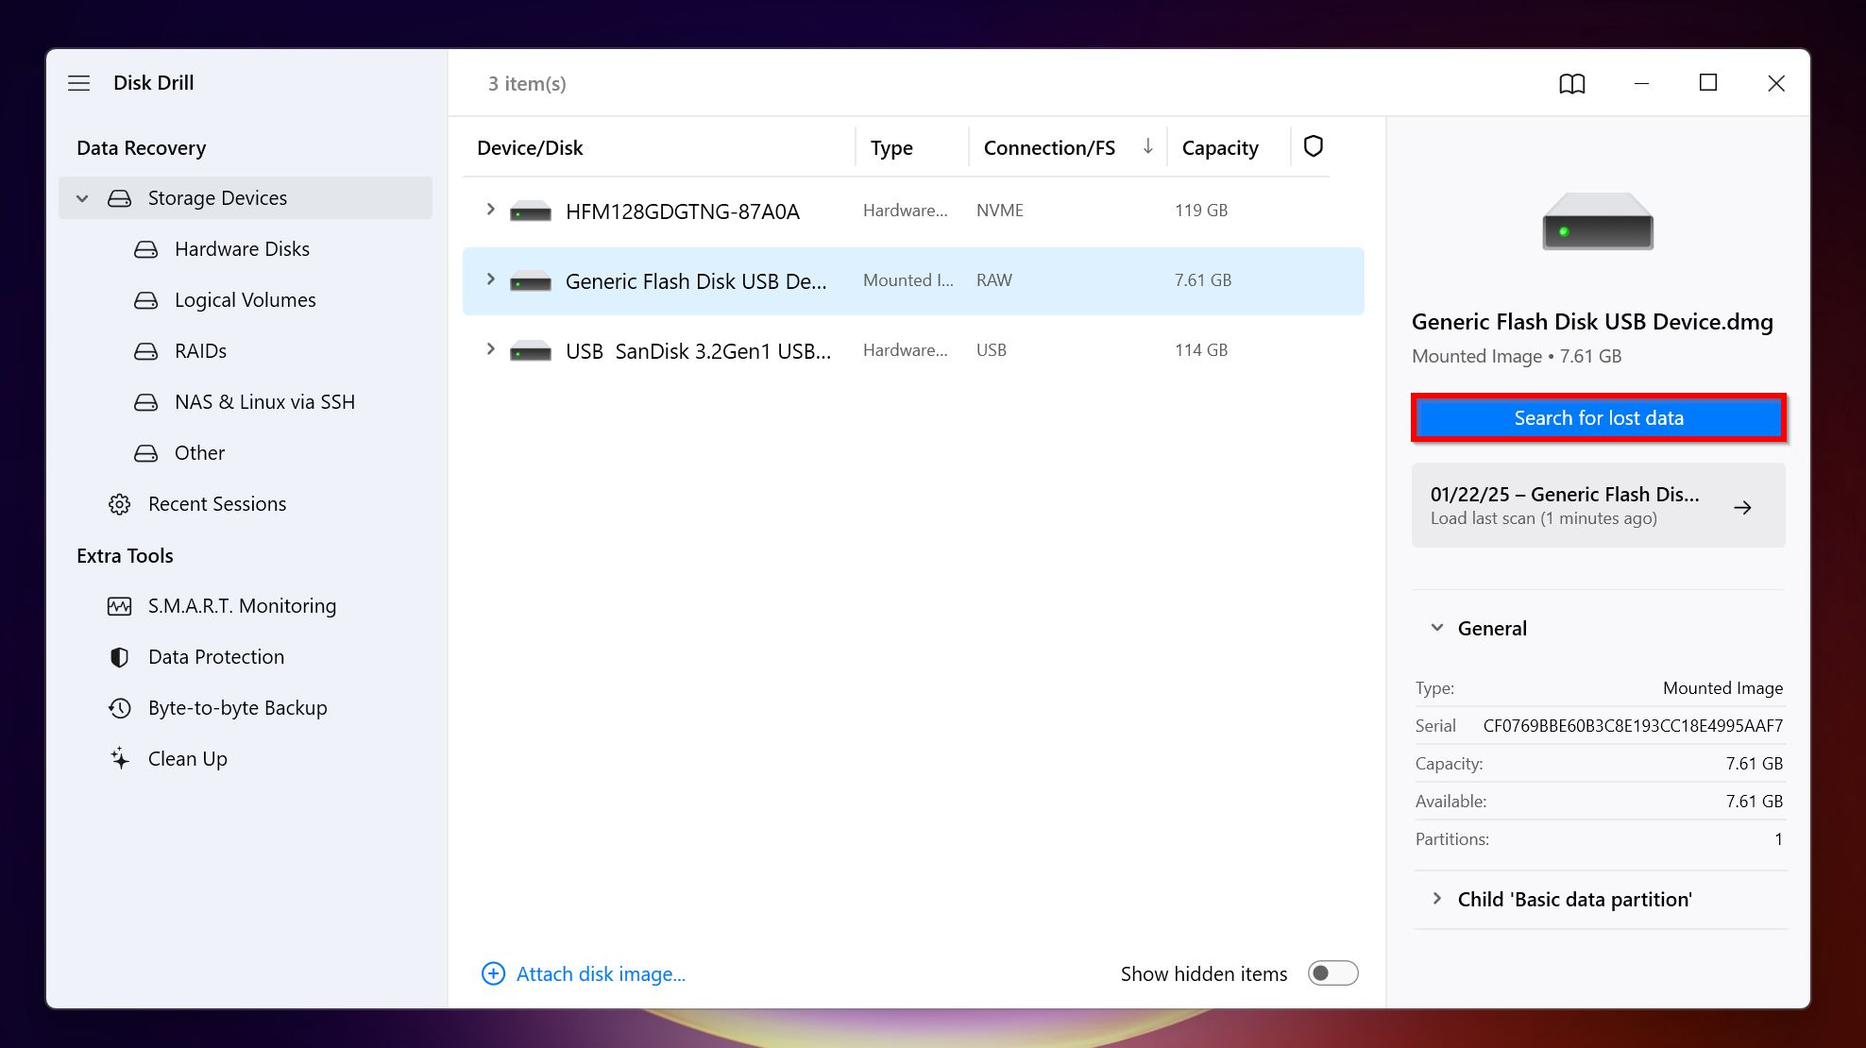Click 'Mounted I...' type cell
1866x1048 pixels.
908,279
